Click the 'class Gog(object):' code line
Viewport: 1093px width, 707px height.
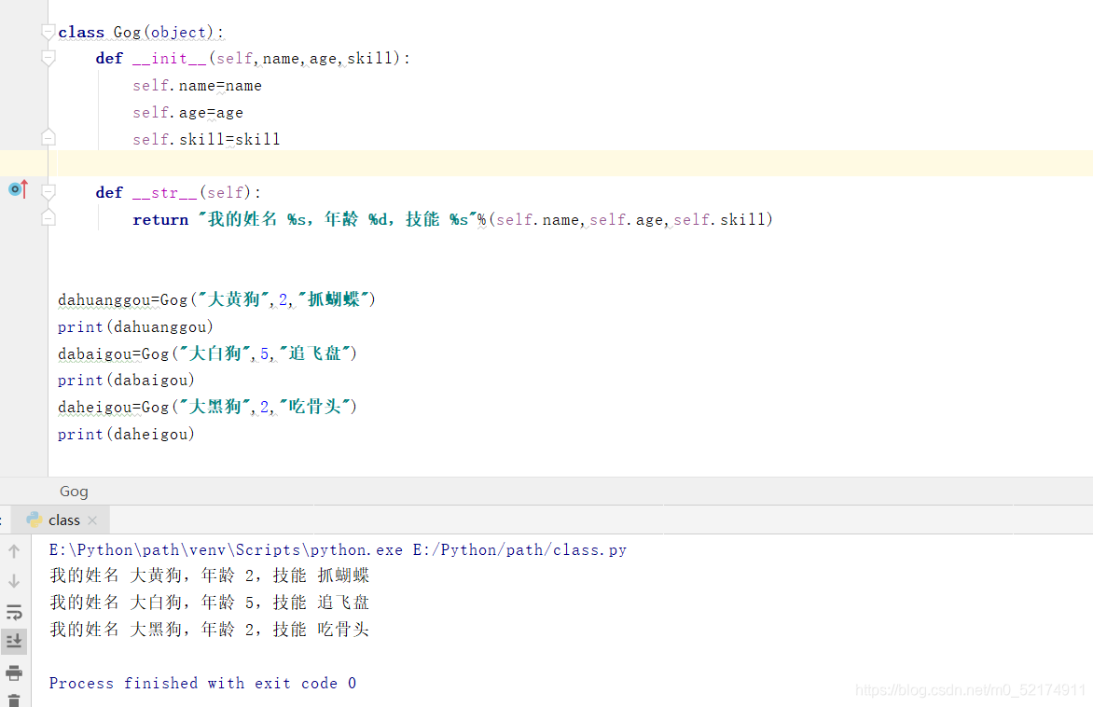tap(141, 32)
